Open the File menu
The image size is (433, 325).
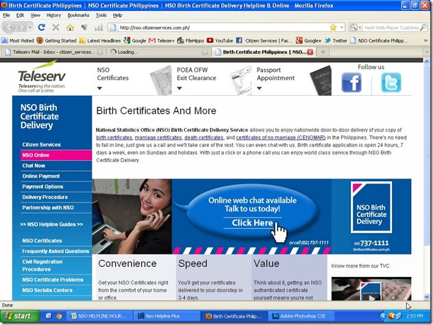pyautogui.click(x=6, y=15)
